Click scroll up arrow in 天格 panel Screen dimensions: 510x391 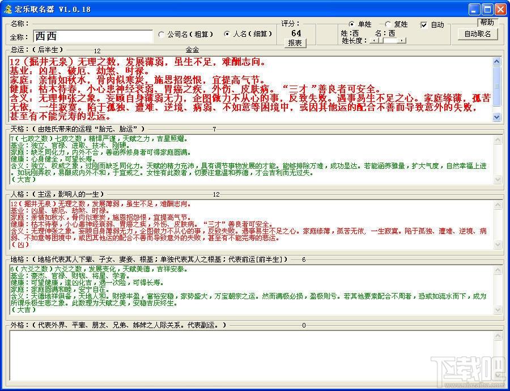click(498, 140)
